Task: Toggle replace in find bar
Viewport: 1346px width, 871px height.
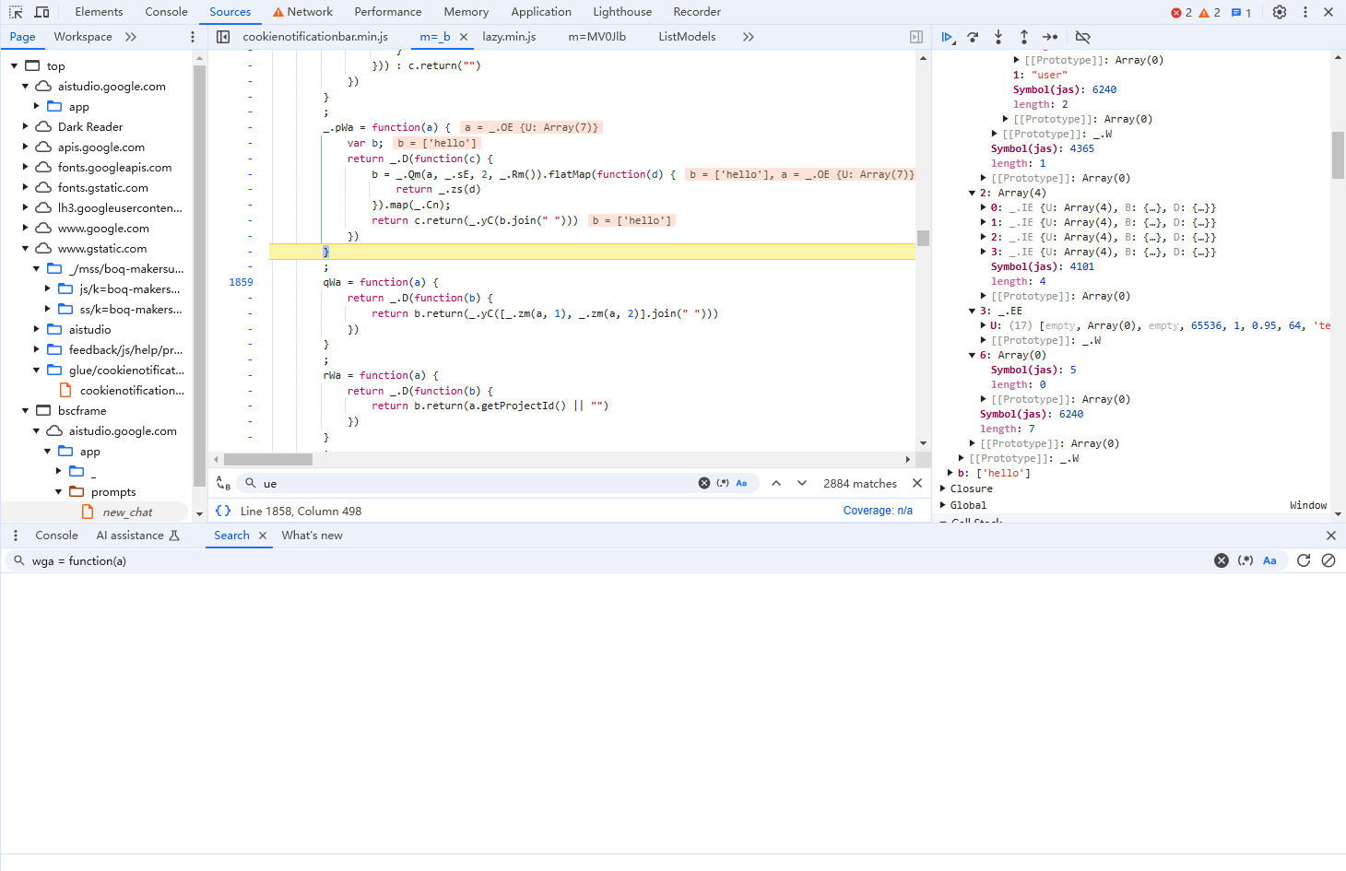Action: pyautogui.click(x=223, y=483)
